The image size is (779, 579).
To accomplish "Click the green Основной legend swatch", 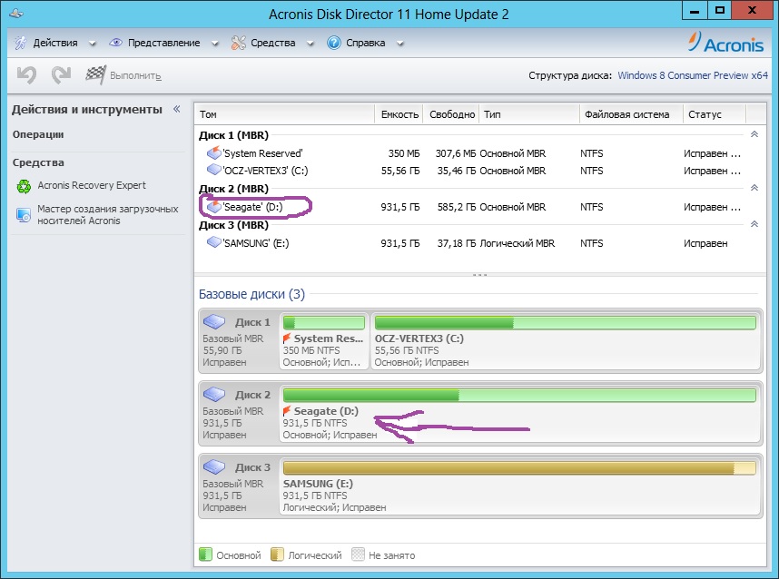I will (x=205, y=554).
